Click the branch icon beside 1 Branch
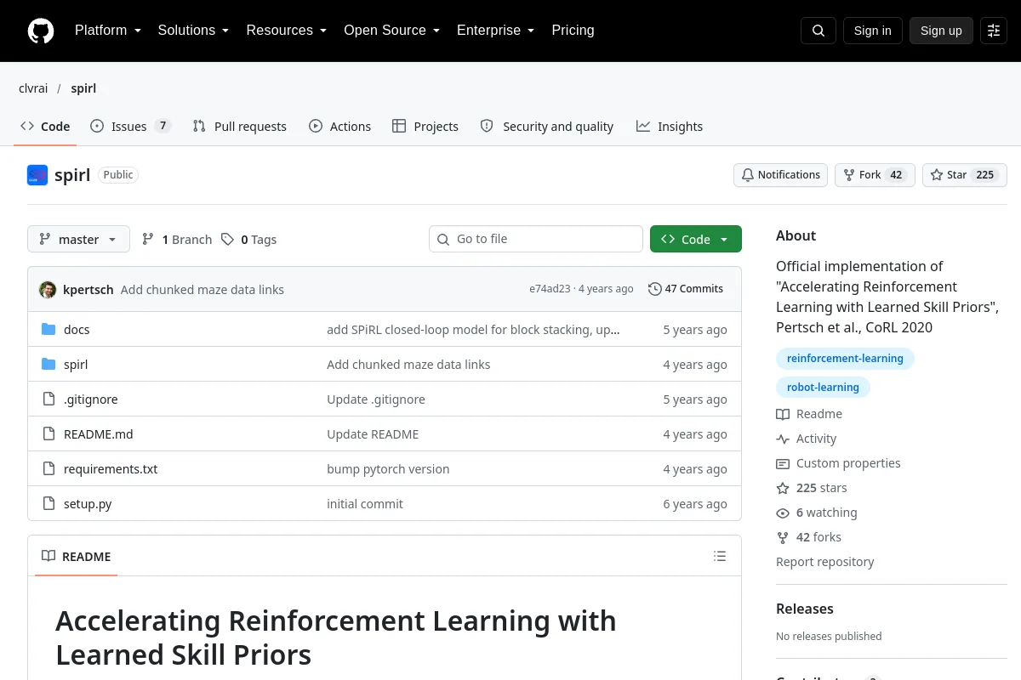Screen dimensions: 1021x680 (148, 240)
